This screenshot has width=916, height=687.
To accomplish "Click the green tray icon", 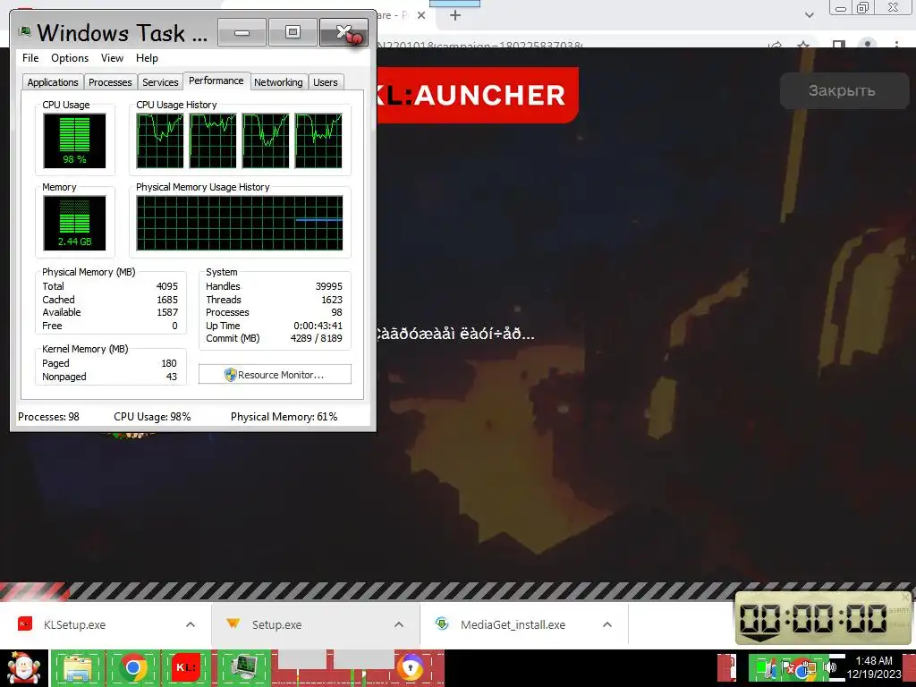I will coord(761,667).
